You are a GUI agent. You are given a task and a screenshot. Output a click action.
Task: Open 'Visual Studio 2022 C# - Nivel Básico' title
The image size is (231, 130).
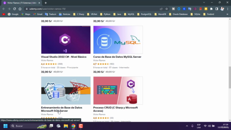64,57
